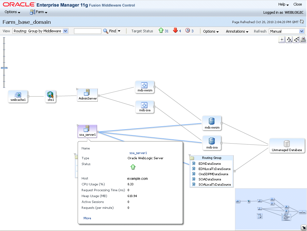
Task: Click the layout orientation toolbar icon
Action: tap(289, 39)
